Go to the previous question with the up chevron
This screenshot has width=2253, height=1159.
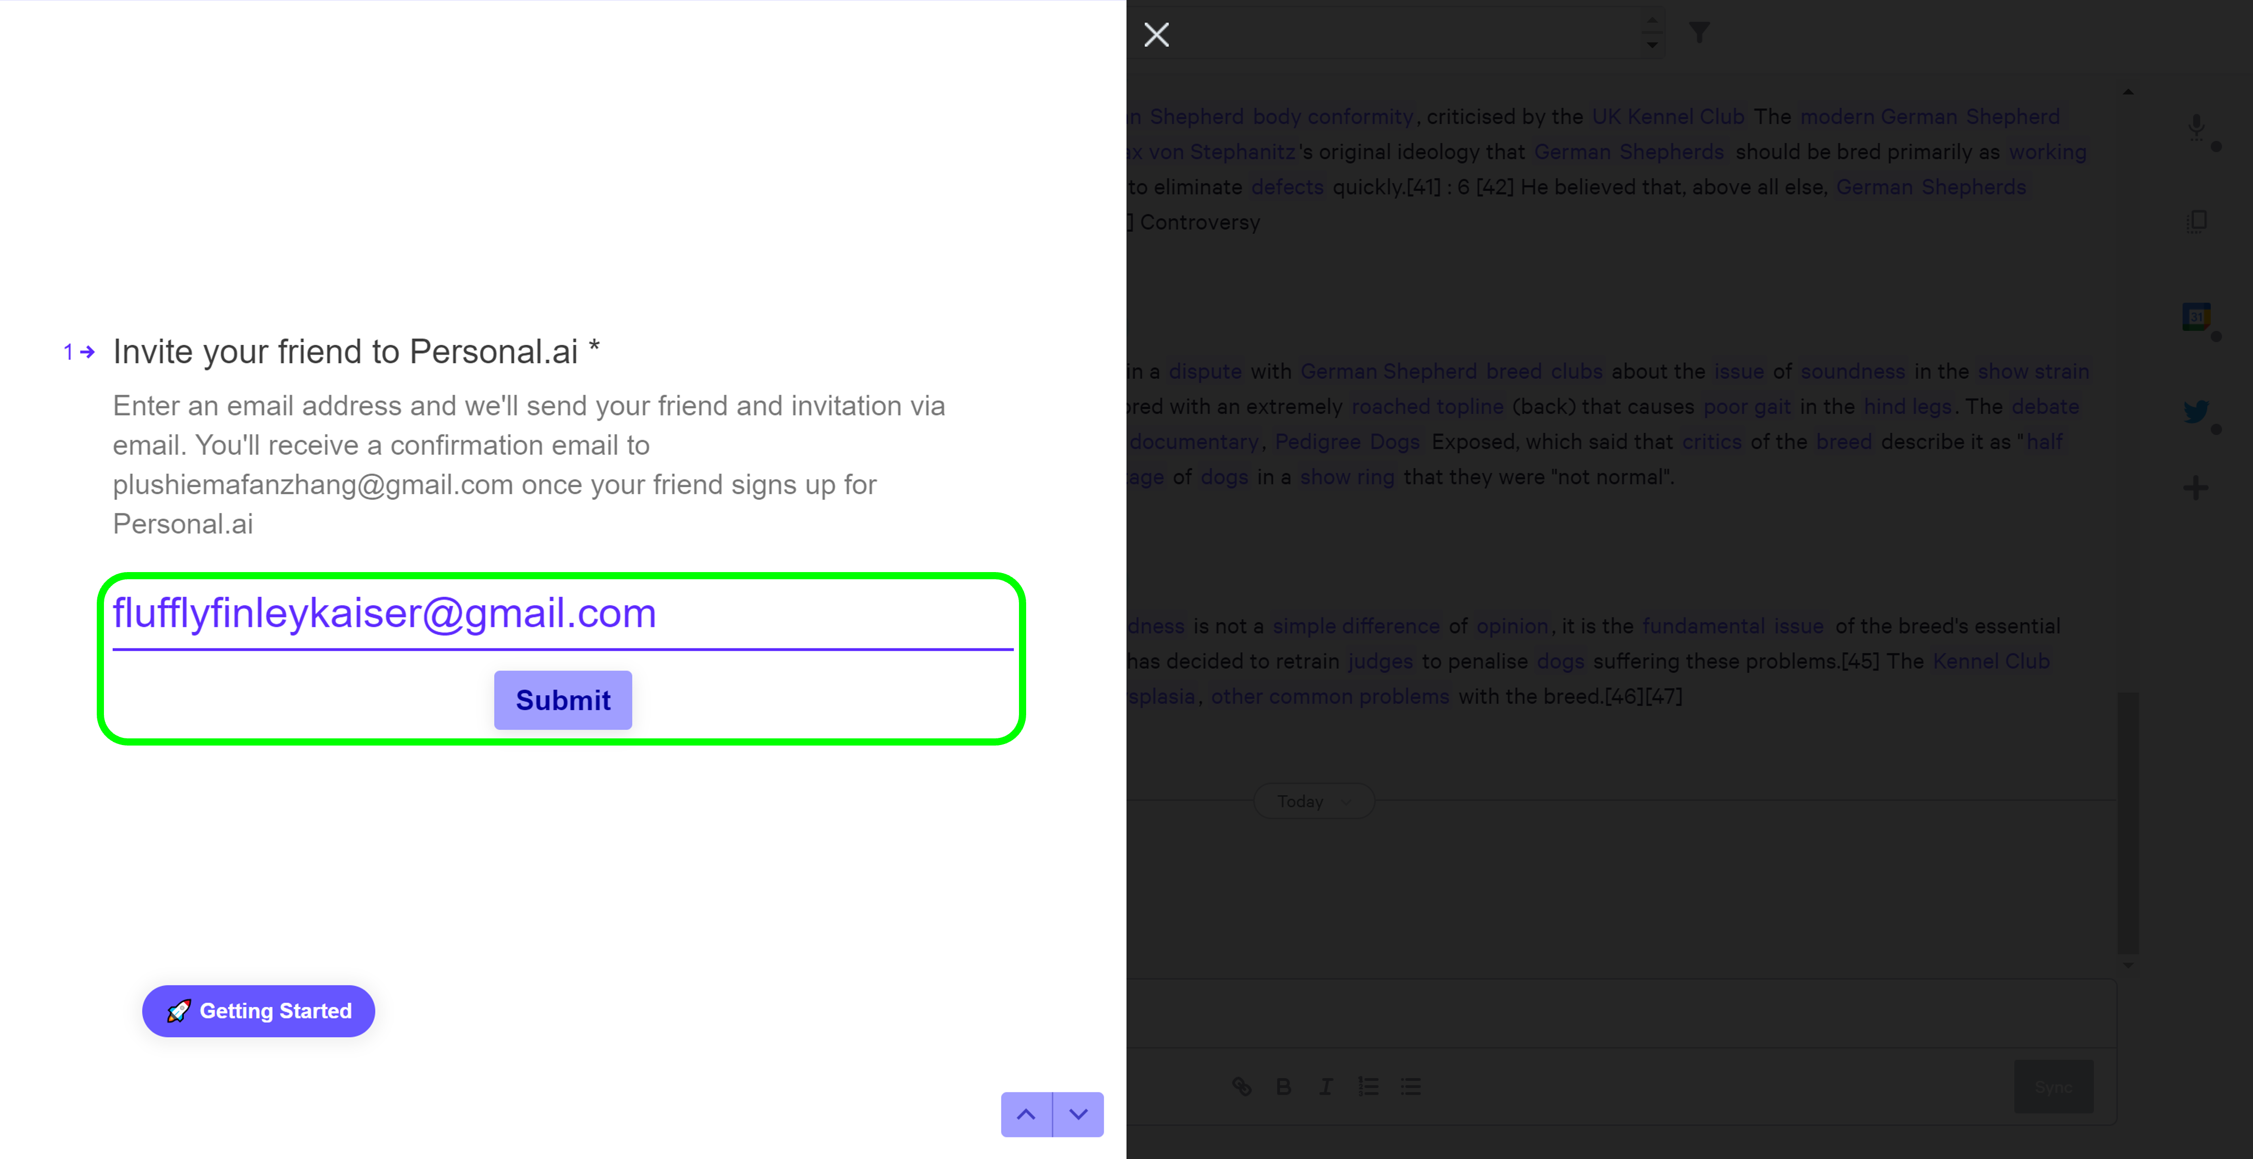coord(1026,1114)
